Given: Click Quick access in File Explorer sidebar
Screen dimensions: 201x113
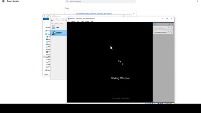Looking at the screenshot, I should pos(48,28).
